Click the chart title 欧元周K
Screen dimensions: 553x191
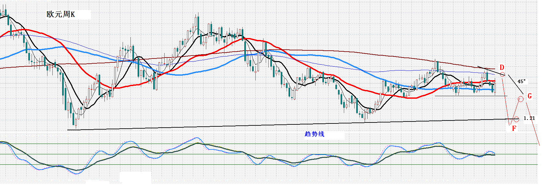point(61,14)
